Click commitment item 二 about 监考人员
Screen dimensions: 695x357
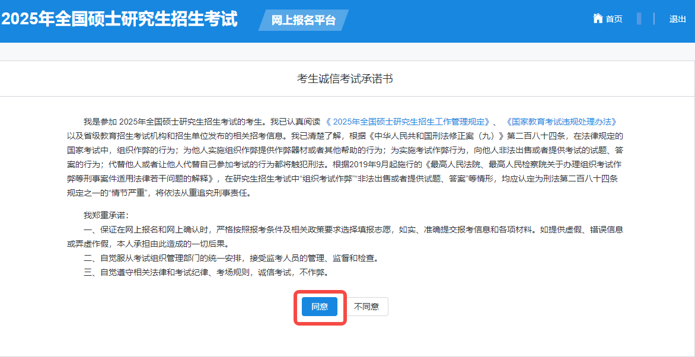[x=231, y=258]
